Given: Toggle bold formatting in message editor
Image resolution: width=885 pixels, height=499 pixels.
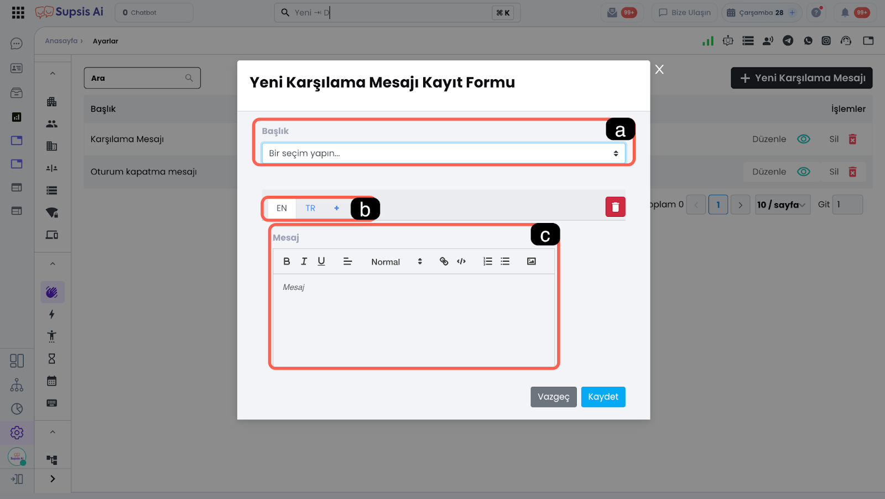Looking at the screenshot, I should pyautogui.click(x=287, y=261).
